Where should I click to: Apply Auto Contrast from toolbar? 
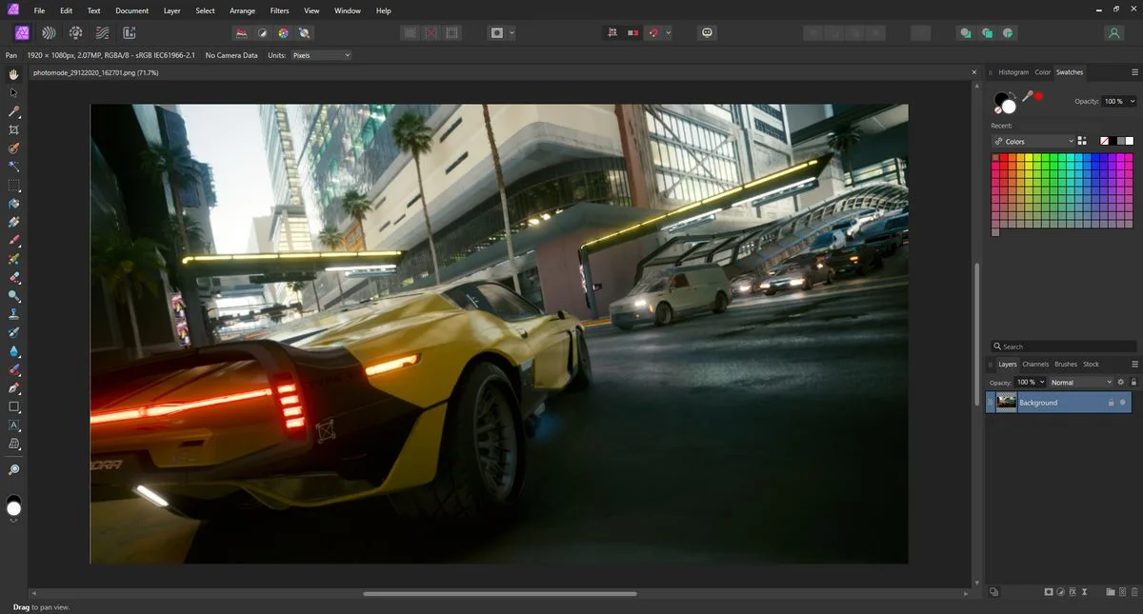[x=262, y=32]
